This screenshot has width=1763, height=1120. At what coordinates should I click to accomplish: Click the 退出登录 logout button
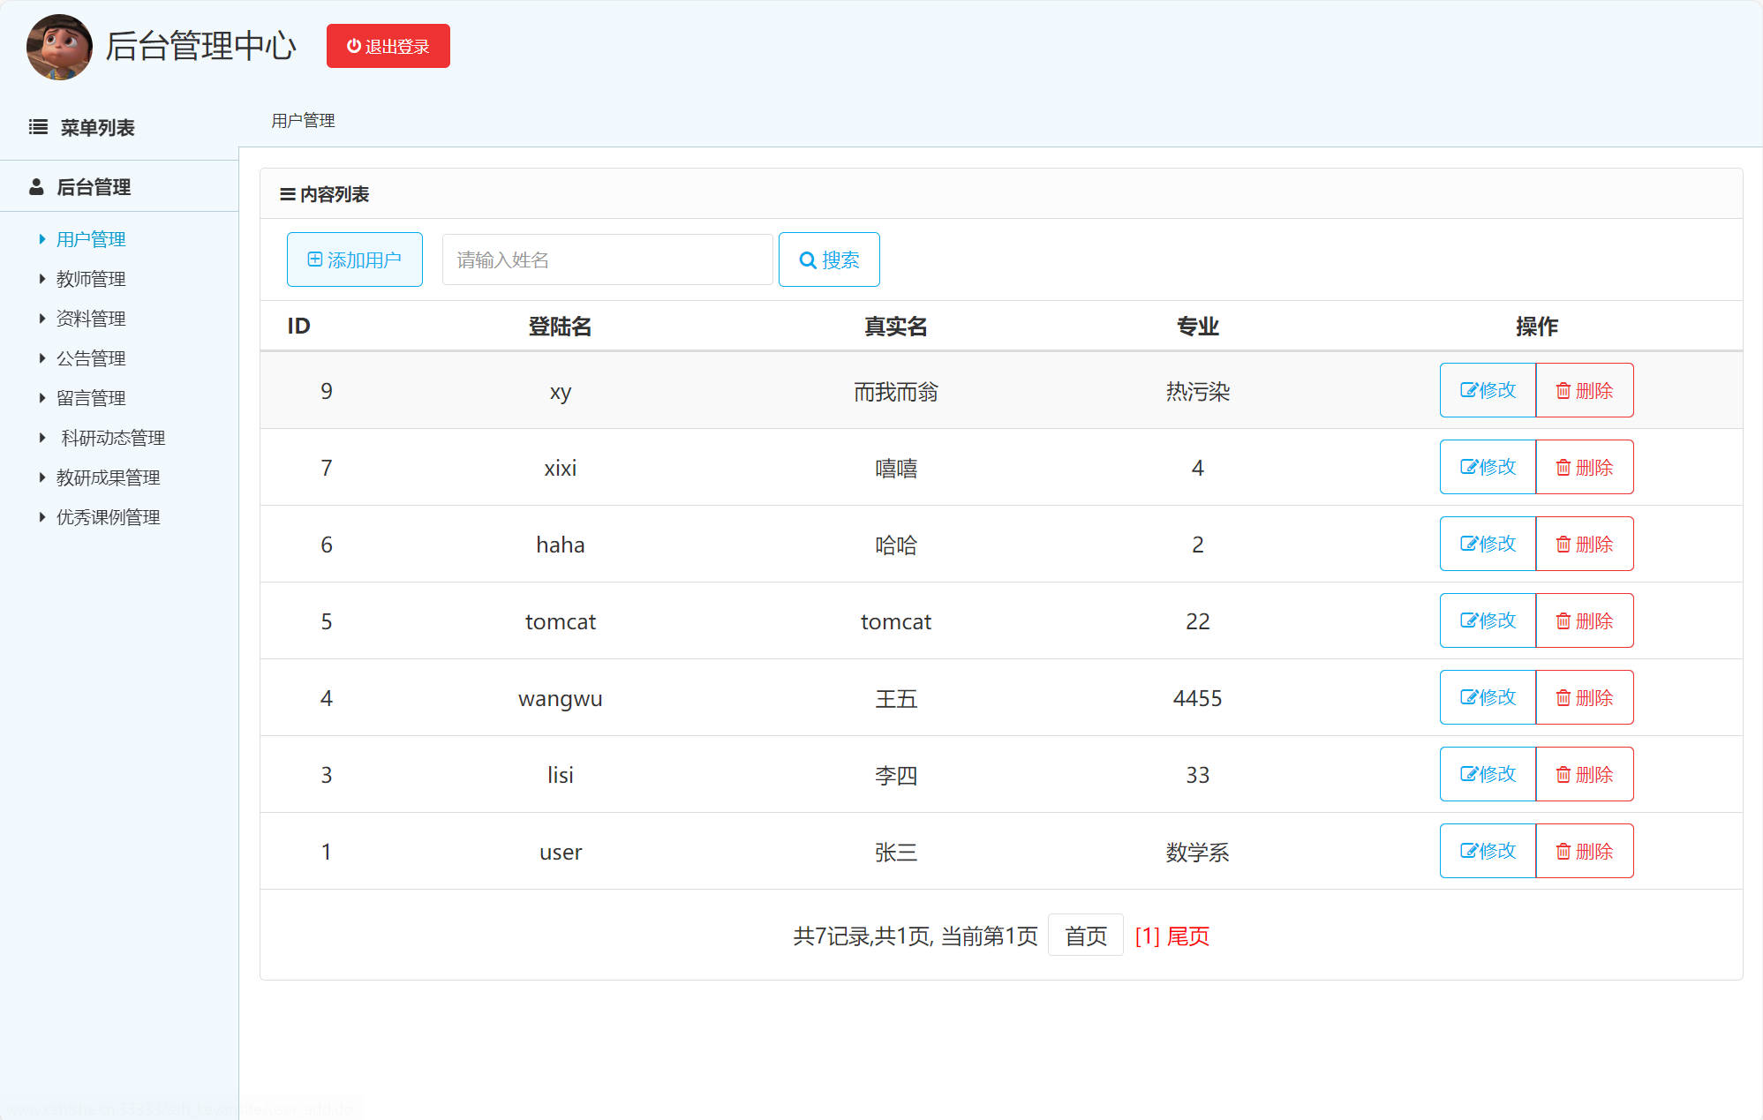click(x=388, y=46)
